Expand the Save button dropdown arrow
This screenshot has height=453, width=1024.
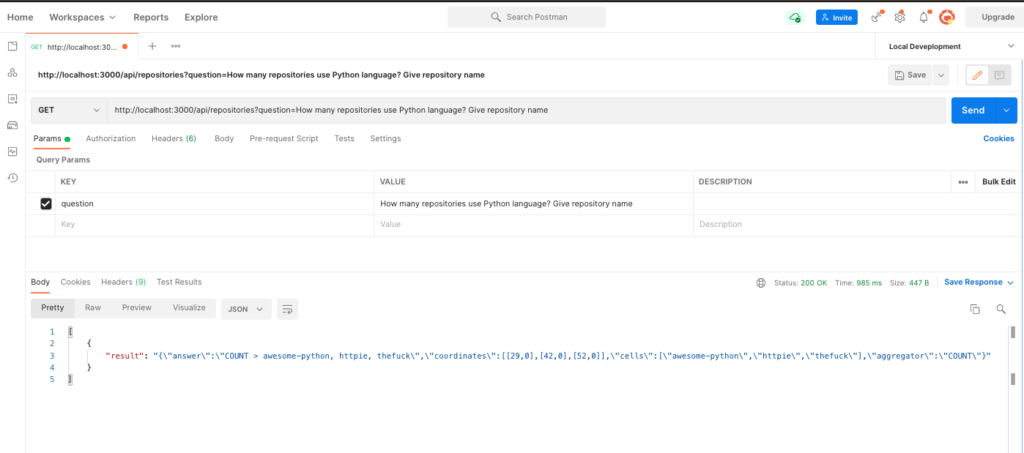[941, 75]
